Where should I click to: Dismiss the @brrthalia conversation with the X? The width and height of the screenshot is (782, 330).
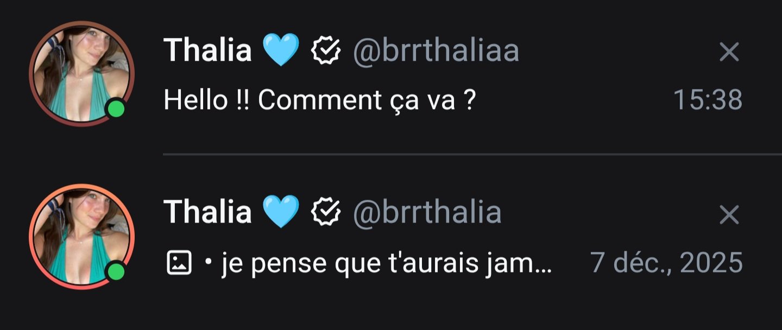tap(729, 215)
